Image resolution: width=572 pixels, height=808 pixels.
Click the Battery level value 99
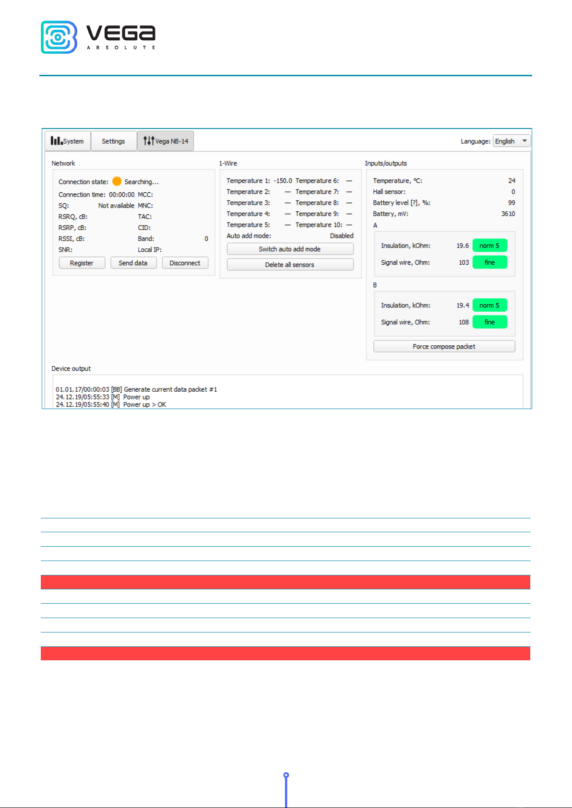click(512, 203)
